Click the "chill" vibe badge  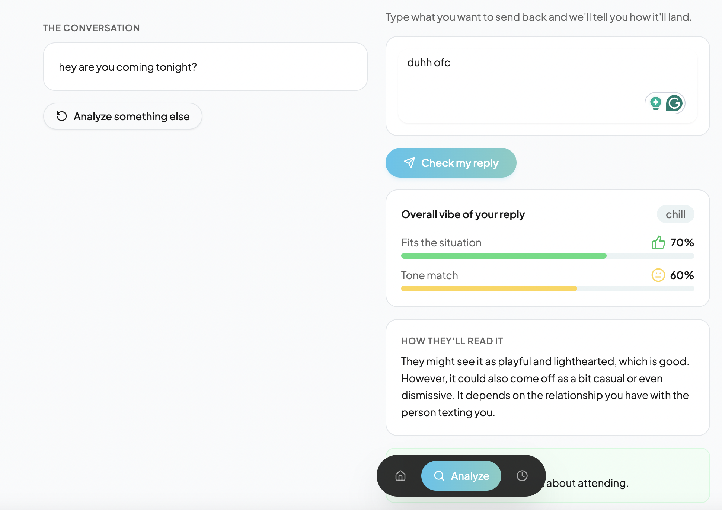point(675,214)
